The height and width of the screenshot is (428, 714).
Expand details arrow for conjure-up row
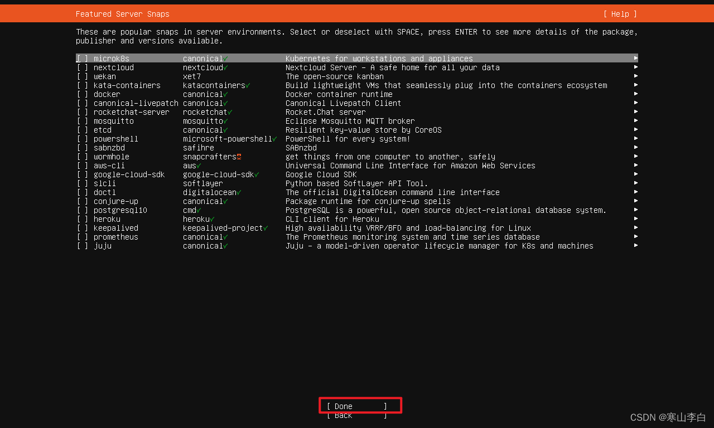coord(636,201)
